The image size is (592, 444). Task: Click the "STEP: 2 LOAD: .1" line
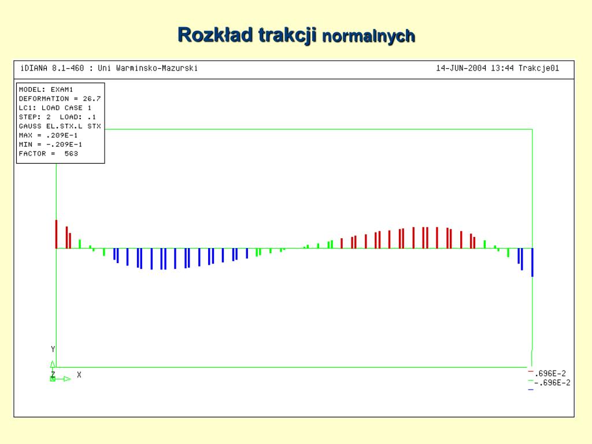57,117
